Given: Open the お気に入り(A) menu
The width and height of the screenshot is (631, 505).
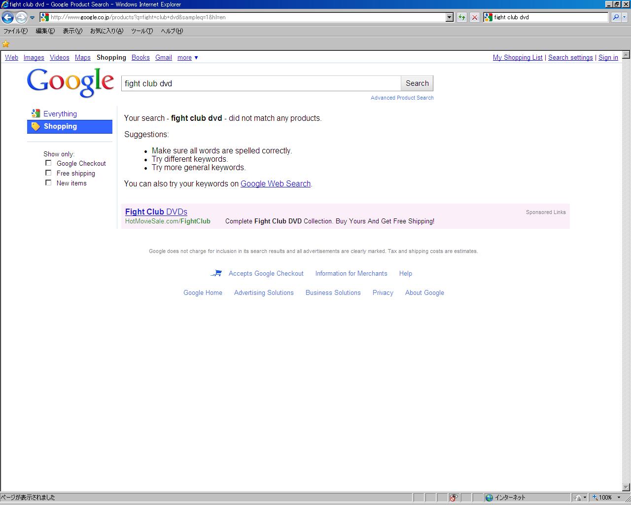Looking at the screenshot, I should pos(106,31).
